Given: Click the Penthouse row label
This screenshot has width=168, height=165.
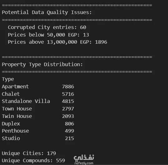Looking at the screenshot, I should (15, 131).
